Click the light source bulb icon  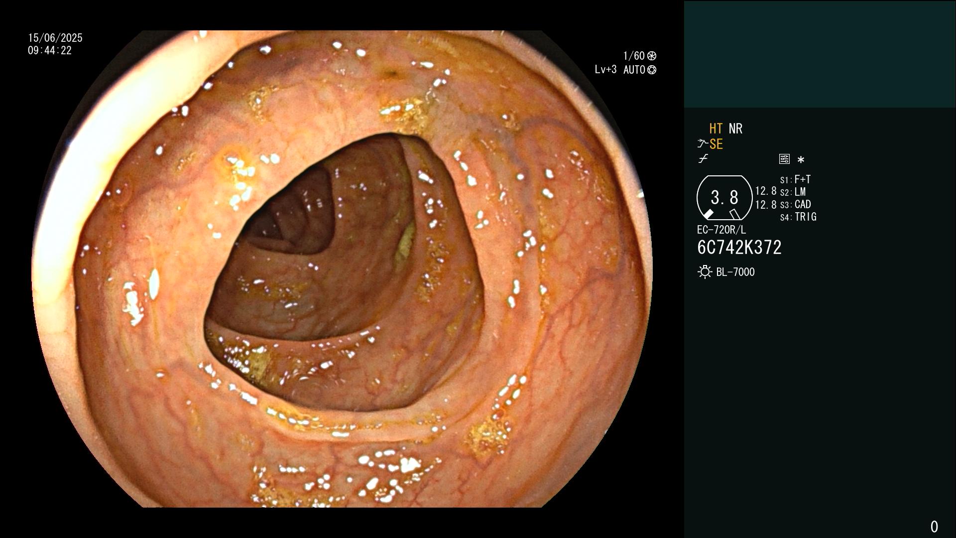tap(705, 272)
